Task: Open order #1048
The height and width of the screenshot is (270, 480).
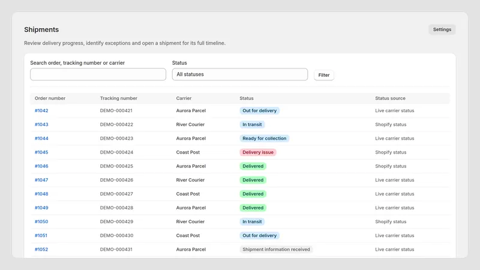Action: [x=41, y=194]
